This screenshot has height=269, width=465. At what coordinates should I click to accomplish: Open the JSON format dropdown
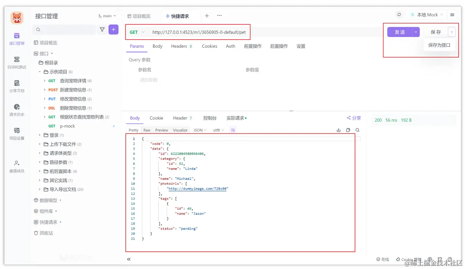point(200,130)
